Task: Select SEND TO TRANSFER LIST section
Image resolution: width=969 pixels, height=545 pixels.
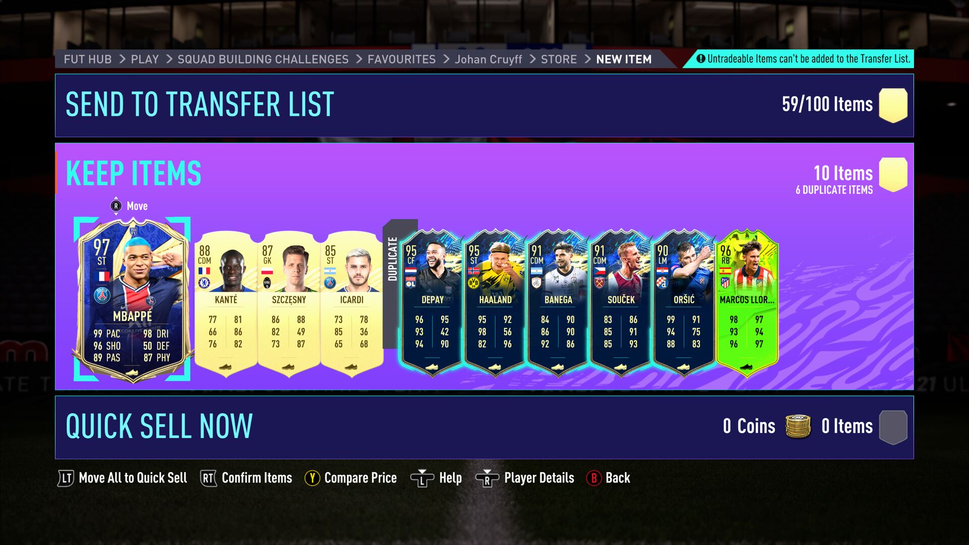Action: point(484,105)
